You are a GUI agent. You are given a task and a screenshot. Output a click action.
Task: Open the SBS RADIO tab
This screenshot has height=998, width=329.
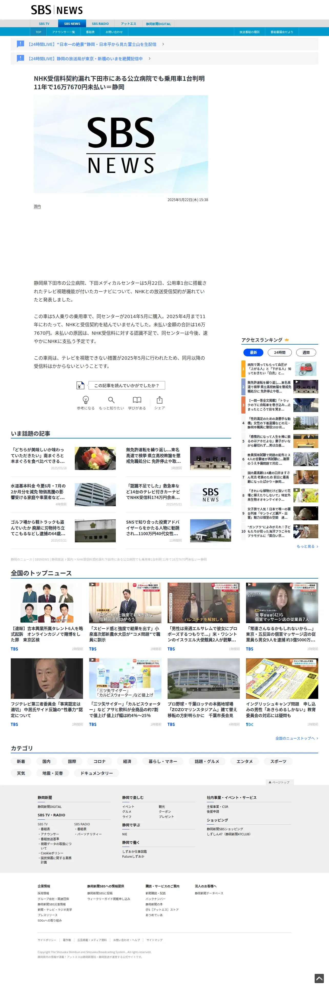point(100,24)
